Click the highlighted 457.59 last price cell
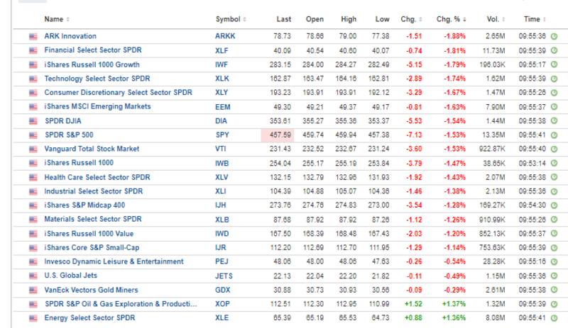 [x=281, y=135]
